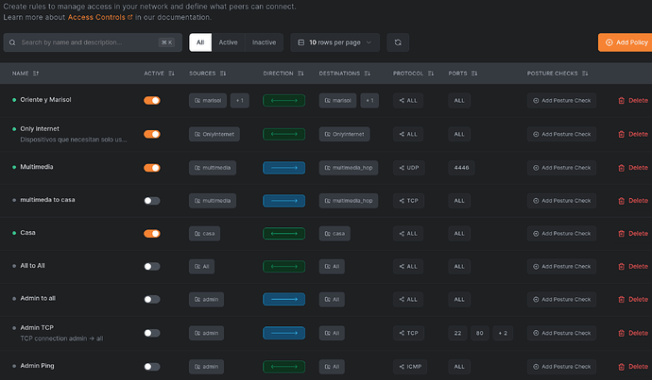The height and width of the screenshot is (380, 652).
Task: Turn on the Admin Ping policy toggle
Action: (x=151, y=366)
